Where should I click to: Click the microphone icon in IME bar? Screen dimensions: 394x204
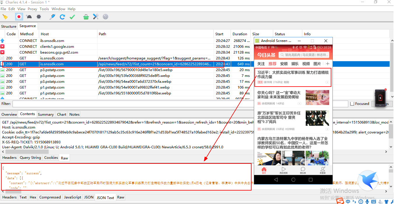click(x=367, y=201)
